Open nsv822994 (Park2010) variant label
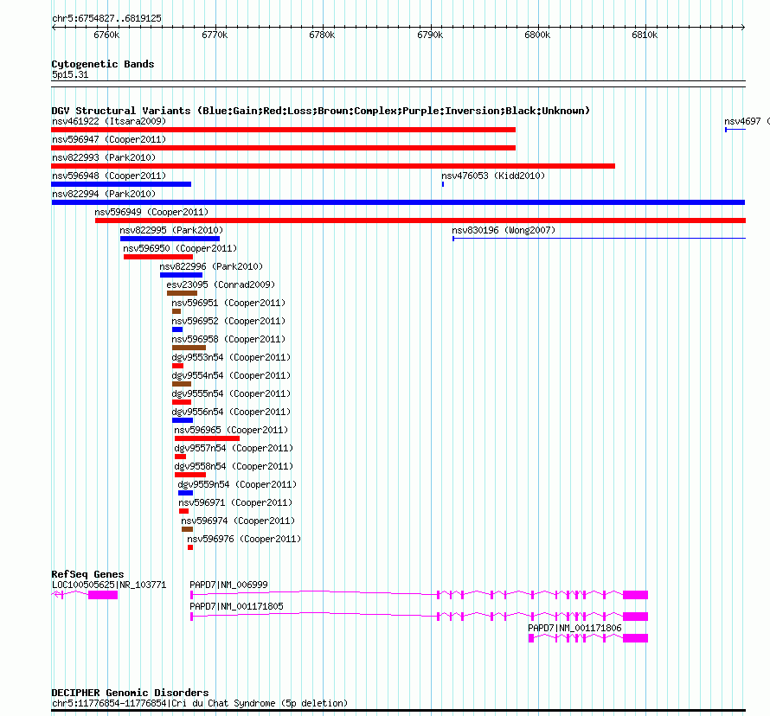 tap(104, 194)
